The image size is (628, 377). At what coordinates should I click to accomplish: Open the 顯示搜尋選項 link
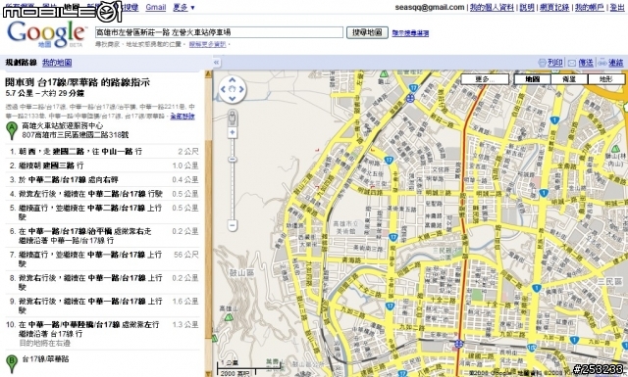pyautogui.click(x=410, y=33)
